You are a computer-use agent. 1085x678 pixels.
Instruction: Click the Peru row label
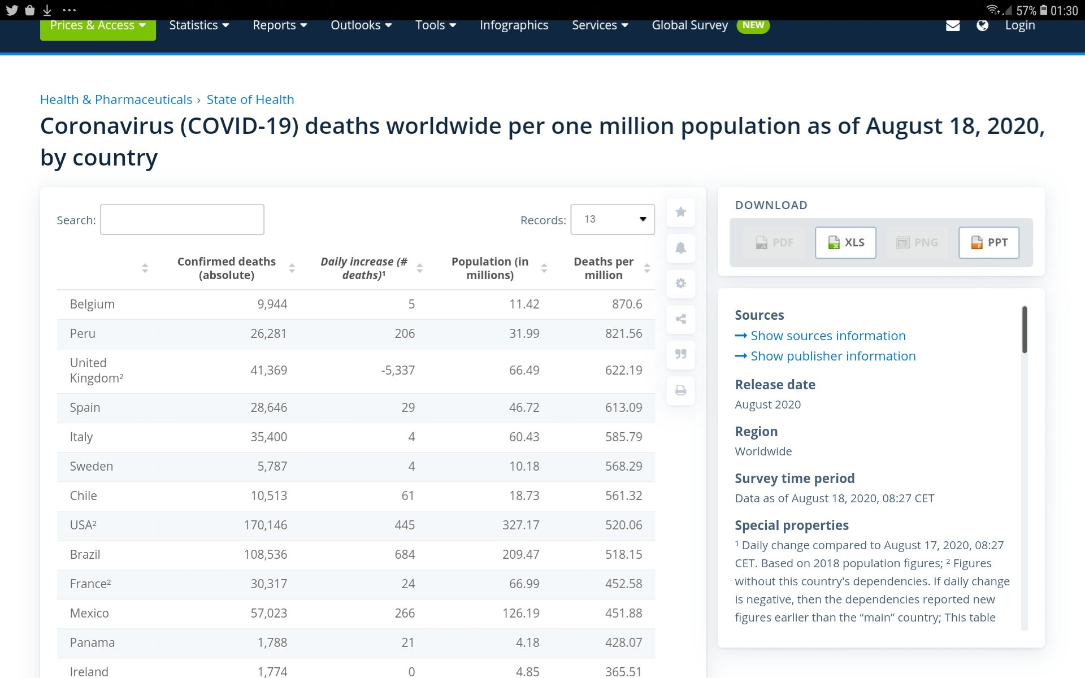point(83,333)
